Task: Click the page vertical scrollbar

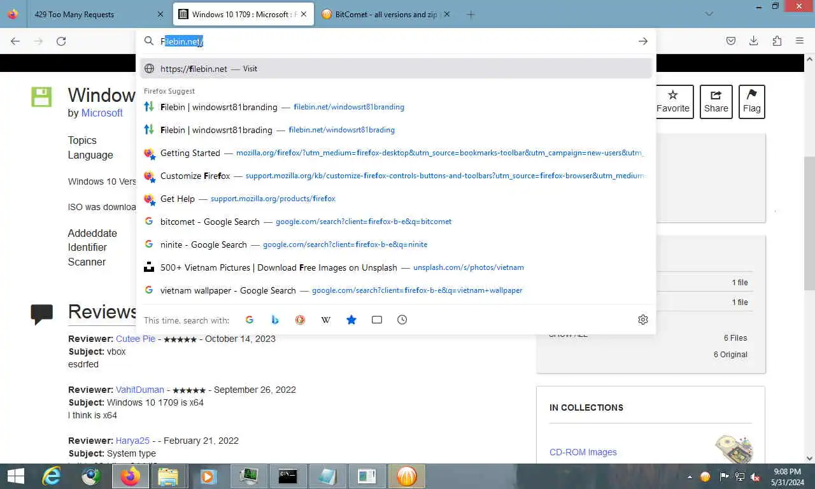Action: (x=810, y=223)
